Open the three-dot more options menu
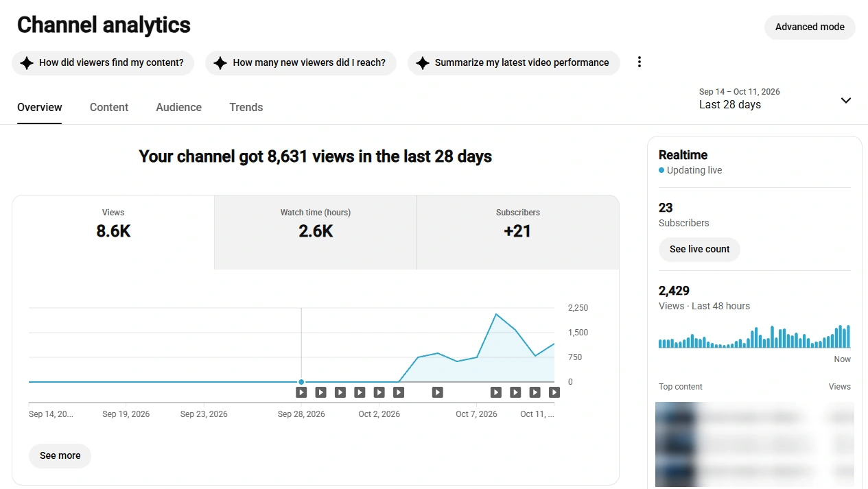Image resolution: width=868 pixels, height=489 pixels. pos(640,62)
